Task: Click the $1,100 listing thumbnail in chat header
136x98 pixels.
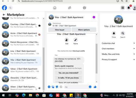Action: tap(50, 24)
